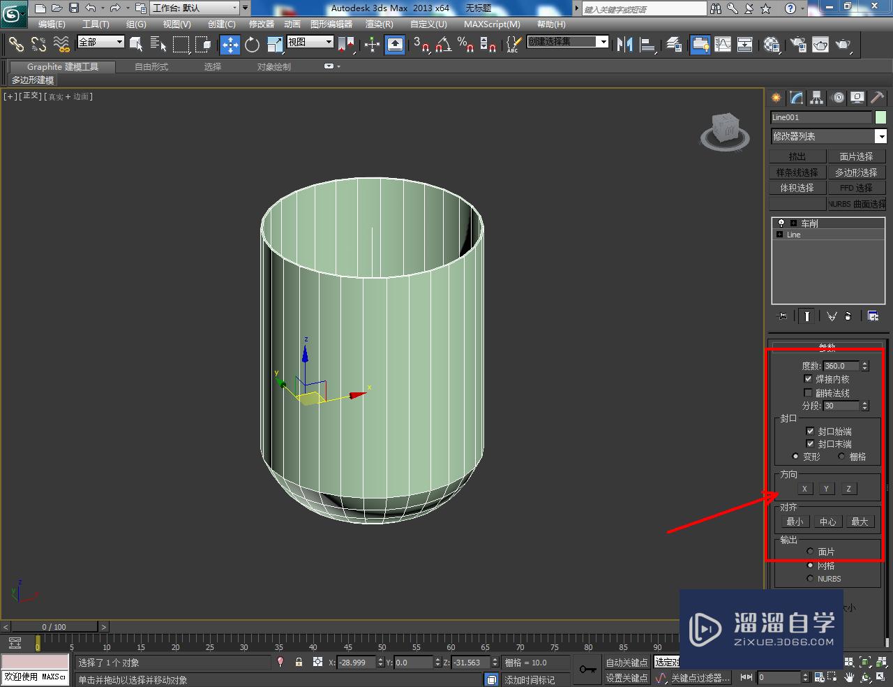
Task: Toggle 焊接内核 checkbox
Action: (x=808, y=378)
